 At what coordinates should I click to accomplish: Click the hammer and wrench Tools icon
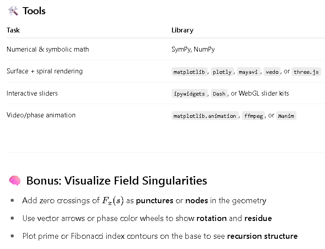pyautogui.click(x=13, y=11)
